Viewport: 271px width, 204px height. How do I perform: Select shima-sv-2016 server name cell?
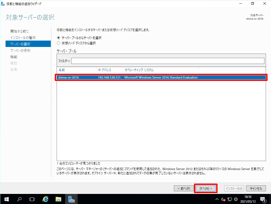[69, 77]
